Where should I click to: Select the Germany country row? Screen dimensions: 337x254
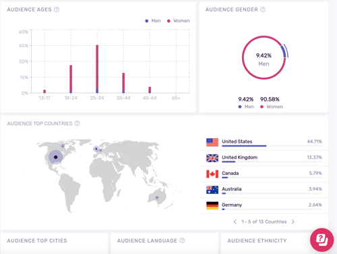(x=264, y=205)
